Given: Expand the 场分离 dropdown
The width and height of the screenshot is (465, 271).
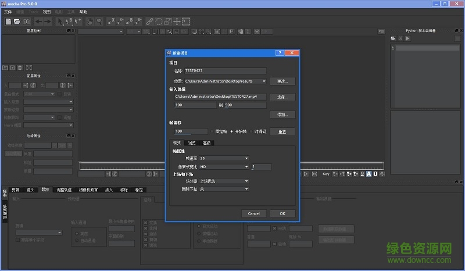Looking at the screenshot, I should (223, 181).
